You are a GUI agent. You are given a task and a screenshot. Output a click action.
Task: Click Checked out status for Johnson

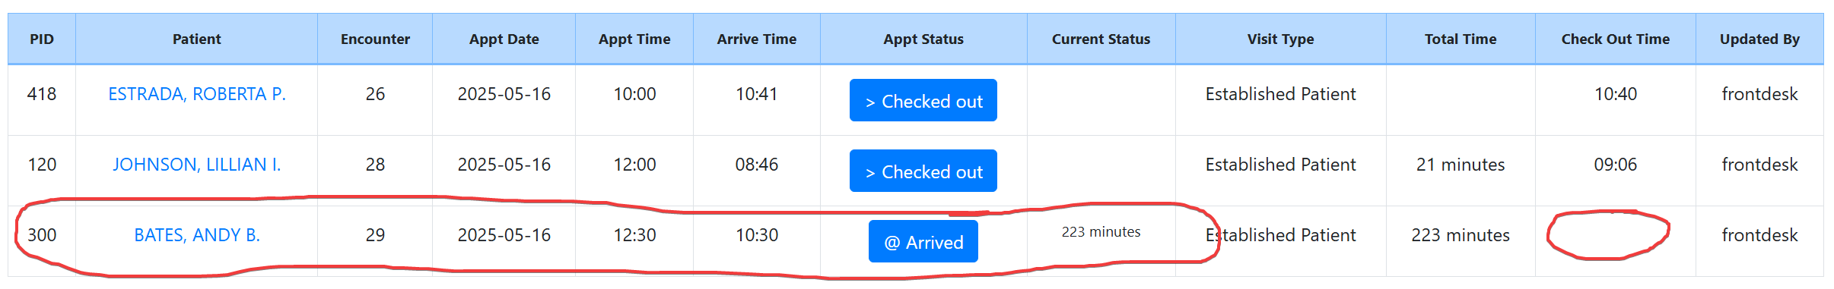(923, 171)
